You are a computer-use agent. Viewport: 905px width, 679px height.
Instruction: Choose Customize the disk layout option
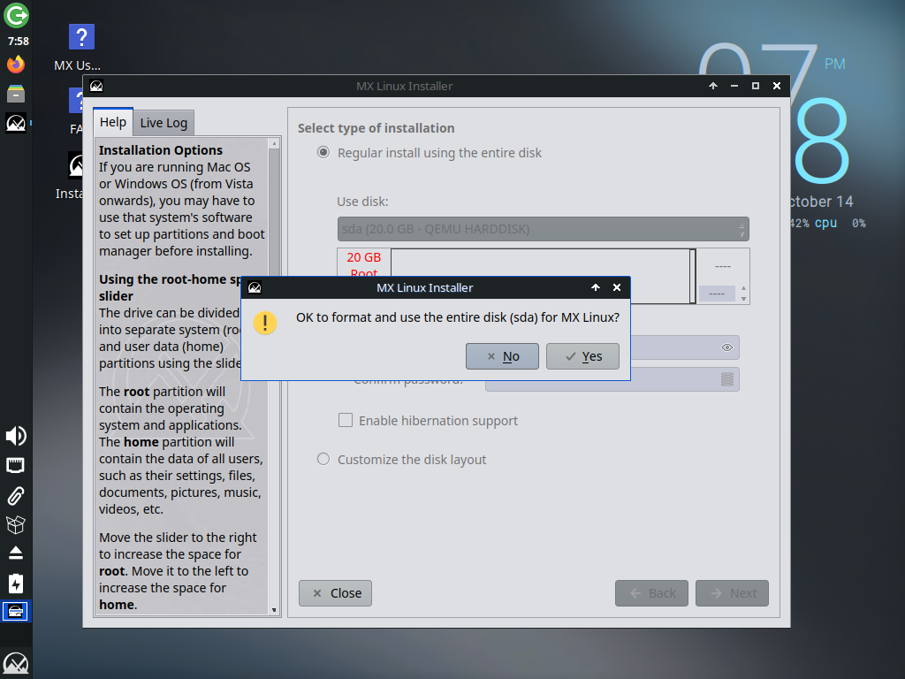click(x=323, y=459)
